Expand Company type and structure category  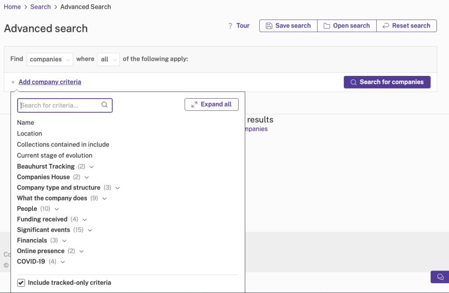[68, 188]
